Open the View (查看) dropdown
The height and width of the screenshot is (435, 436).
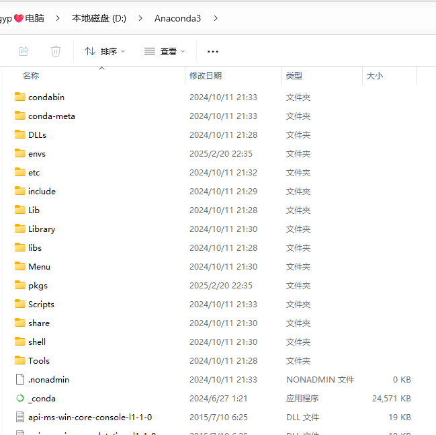pyautogui.click(x=165, y=52)
